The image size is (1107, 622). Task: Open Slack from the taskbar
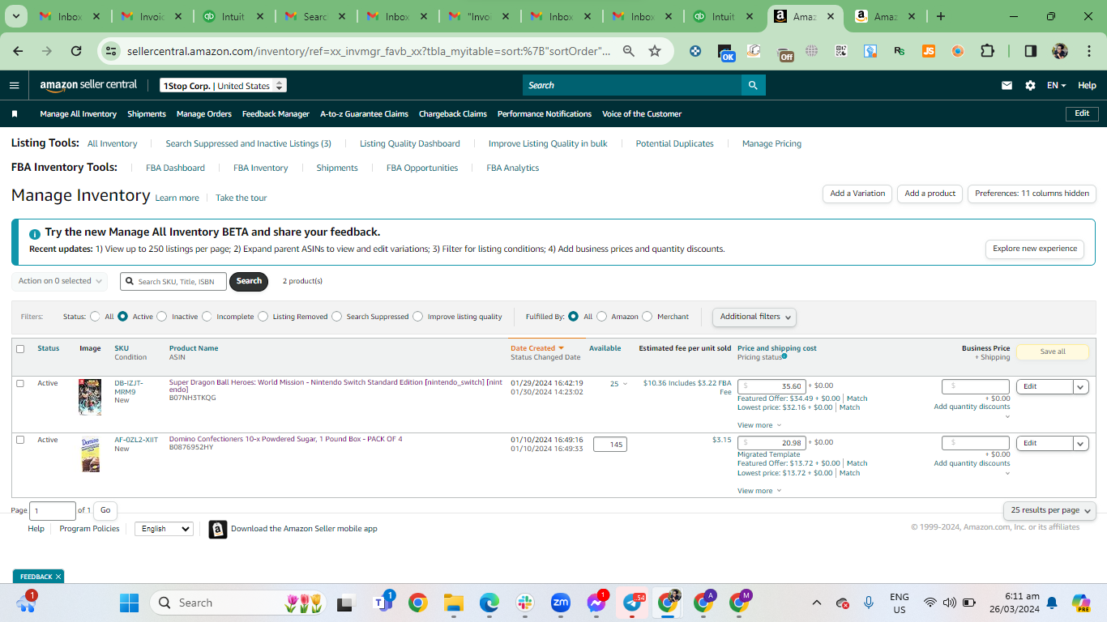[x=524, y=603]
